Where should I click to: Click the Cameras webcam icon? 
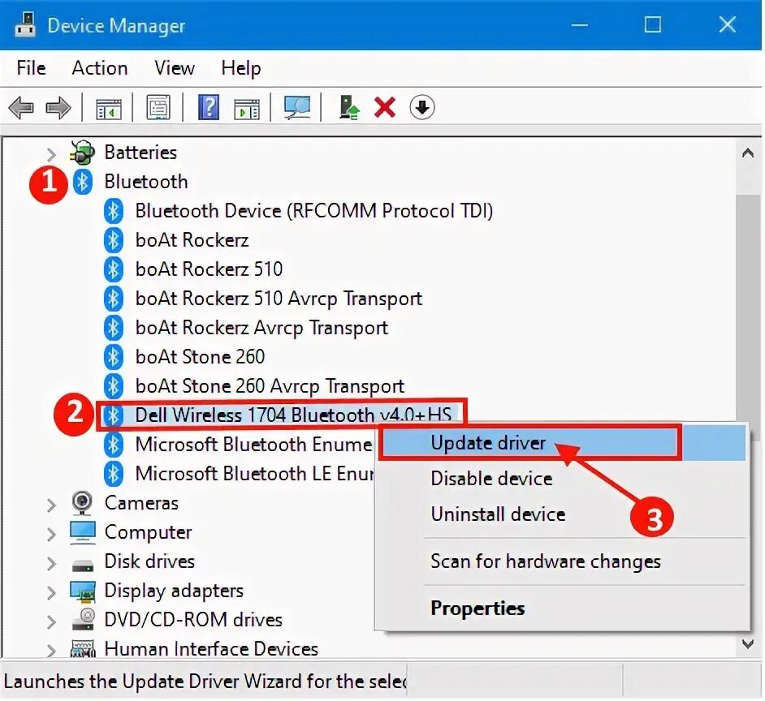click(82, 503)
